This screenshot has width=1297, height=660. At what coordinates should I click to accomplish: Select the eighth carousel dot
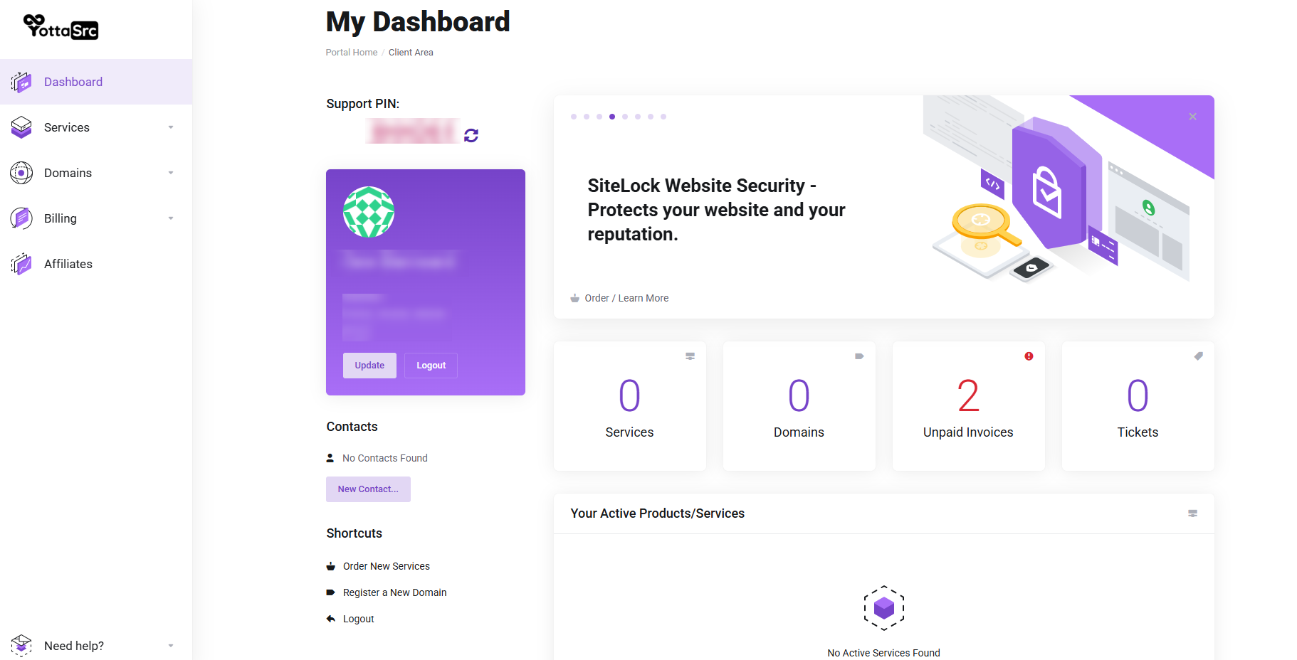coord(663,117)
